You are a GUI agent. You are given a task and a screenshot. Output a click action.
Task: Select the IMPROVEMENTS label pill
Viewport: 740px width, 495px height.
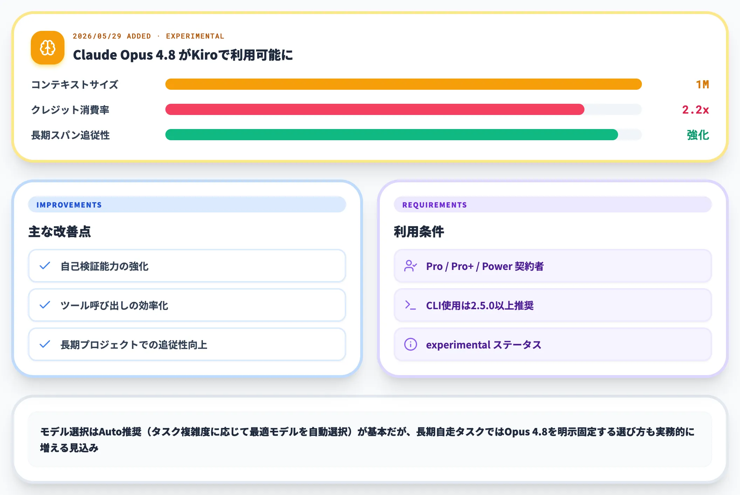pos(187,205)
